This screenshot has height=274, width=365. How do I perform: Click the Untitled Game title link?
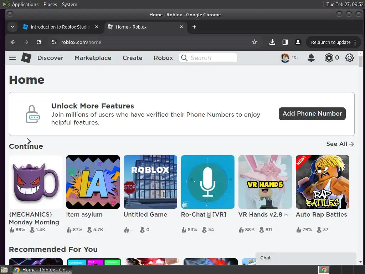point(145,214)
